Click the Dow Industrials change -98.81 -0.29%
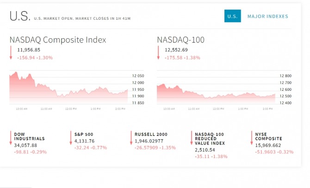 pyautogui.click(x=30, y=152)
